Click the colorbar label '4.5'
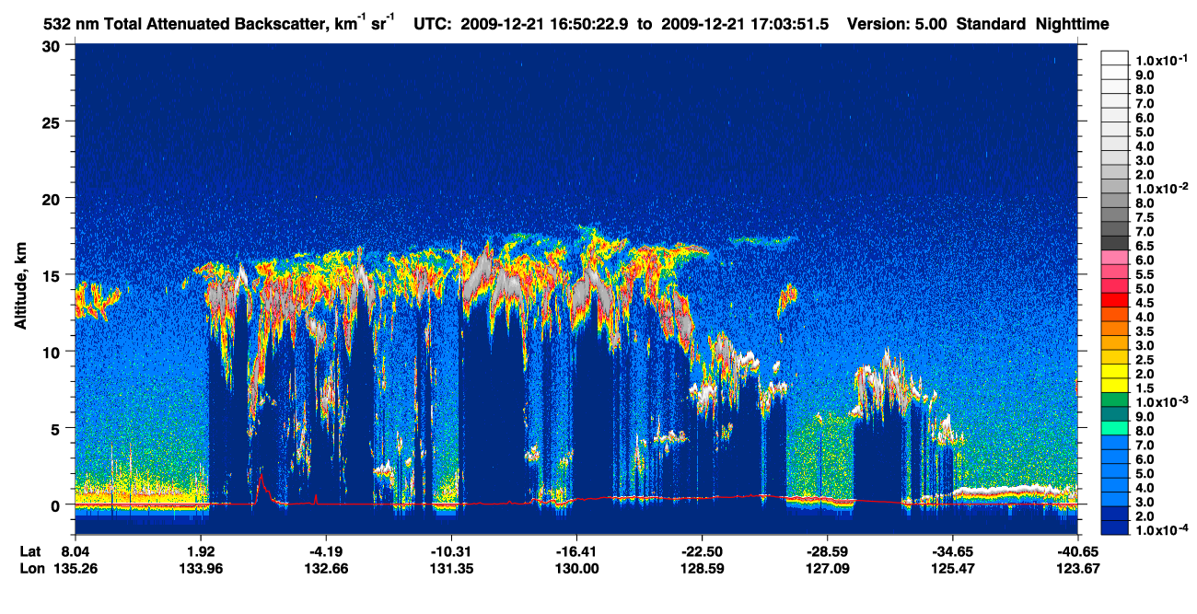This screenshot has width=1197, height=614. pyautogui.click(x=1146, y=304)
